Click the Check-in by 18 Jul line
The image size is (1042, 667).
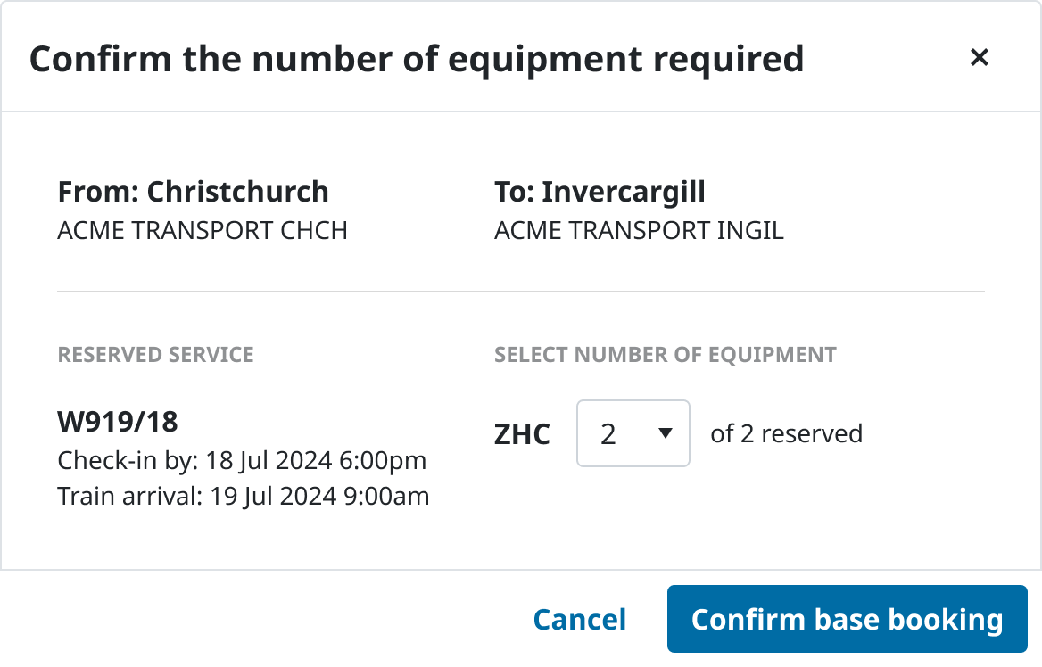pyautogui.click(x=242, y=461)
